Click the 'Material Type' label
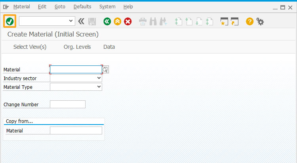Image resolution: width=297 pixels, height=163 pixels. (x=18, y=87)
